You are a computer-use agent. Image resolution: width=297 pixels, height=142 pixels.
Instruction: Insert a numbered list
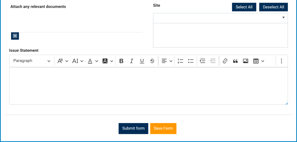click(180, 61)
